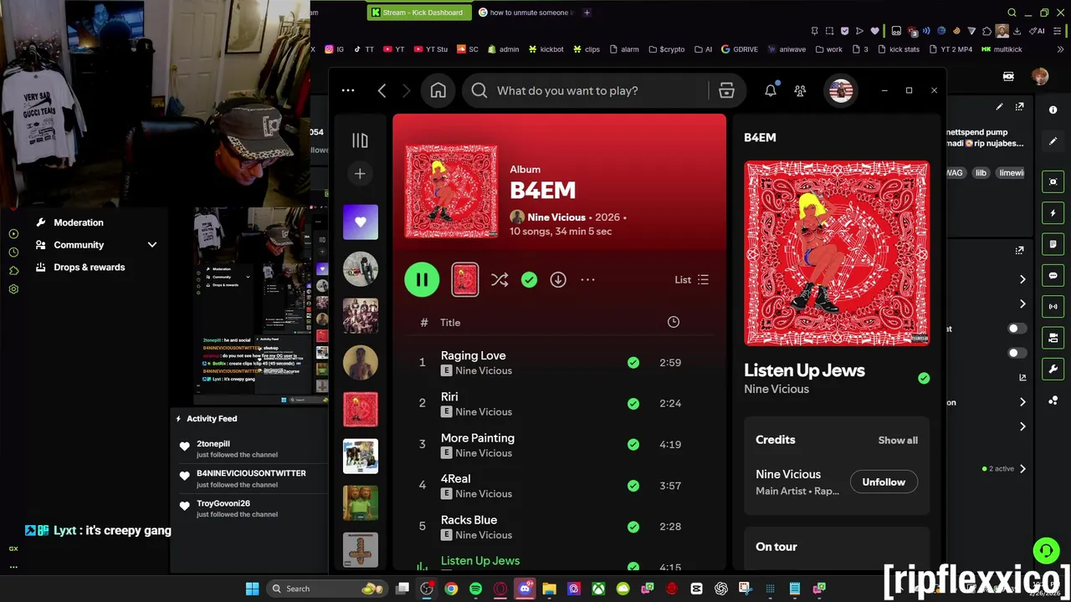Open a new browser tab with plus
1071x602 pixels.
coord(587,13)
